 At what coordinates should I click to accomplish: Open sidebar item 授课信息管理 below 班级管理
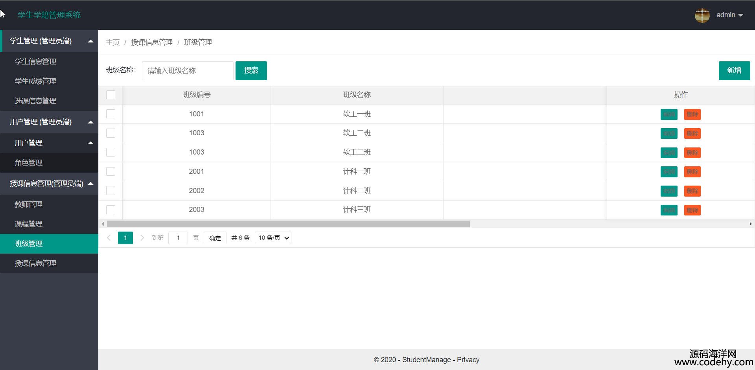[x=49, y=263]
